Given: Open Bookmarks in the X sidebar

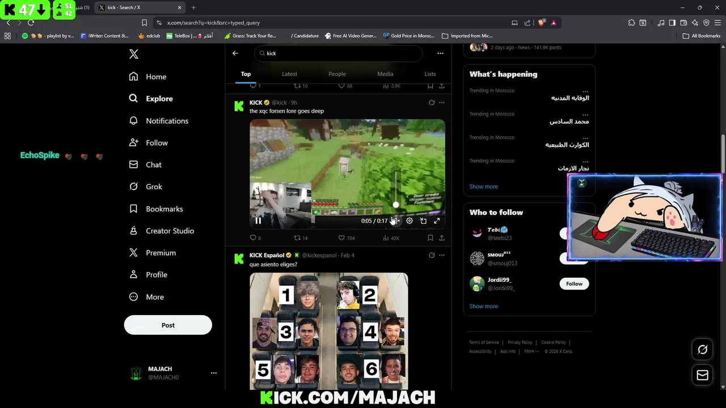Looking at the screenshot, I should (155, 209).
